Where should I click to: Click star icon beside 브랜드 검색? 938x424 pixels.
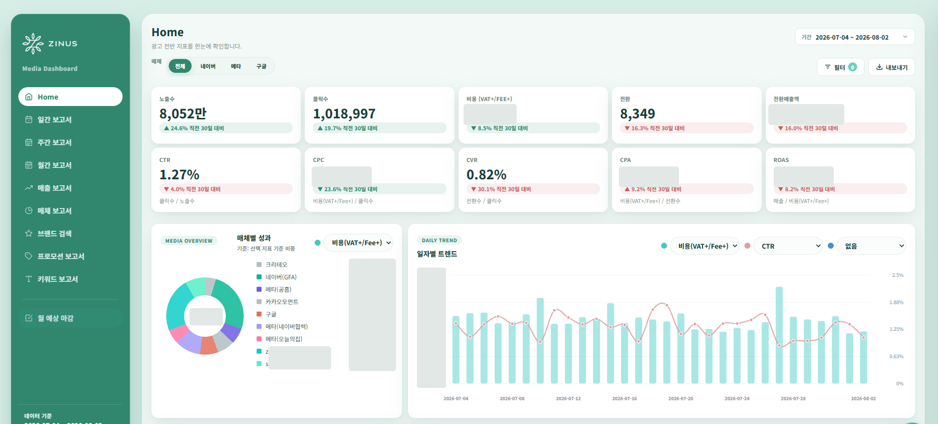(29, 234)
